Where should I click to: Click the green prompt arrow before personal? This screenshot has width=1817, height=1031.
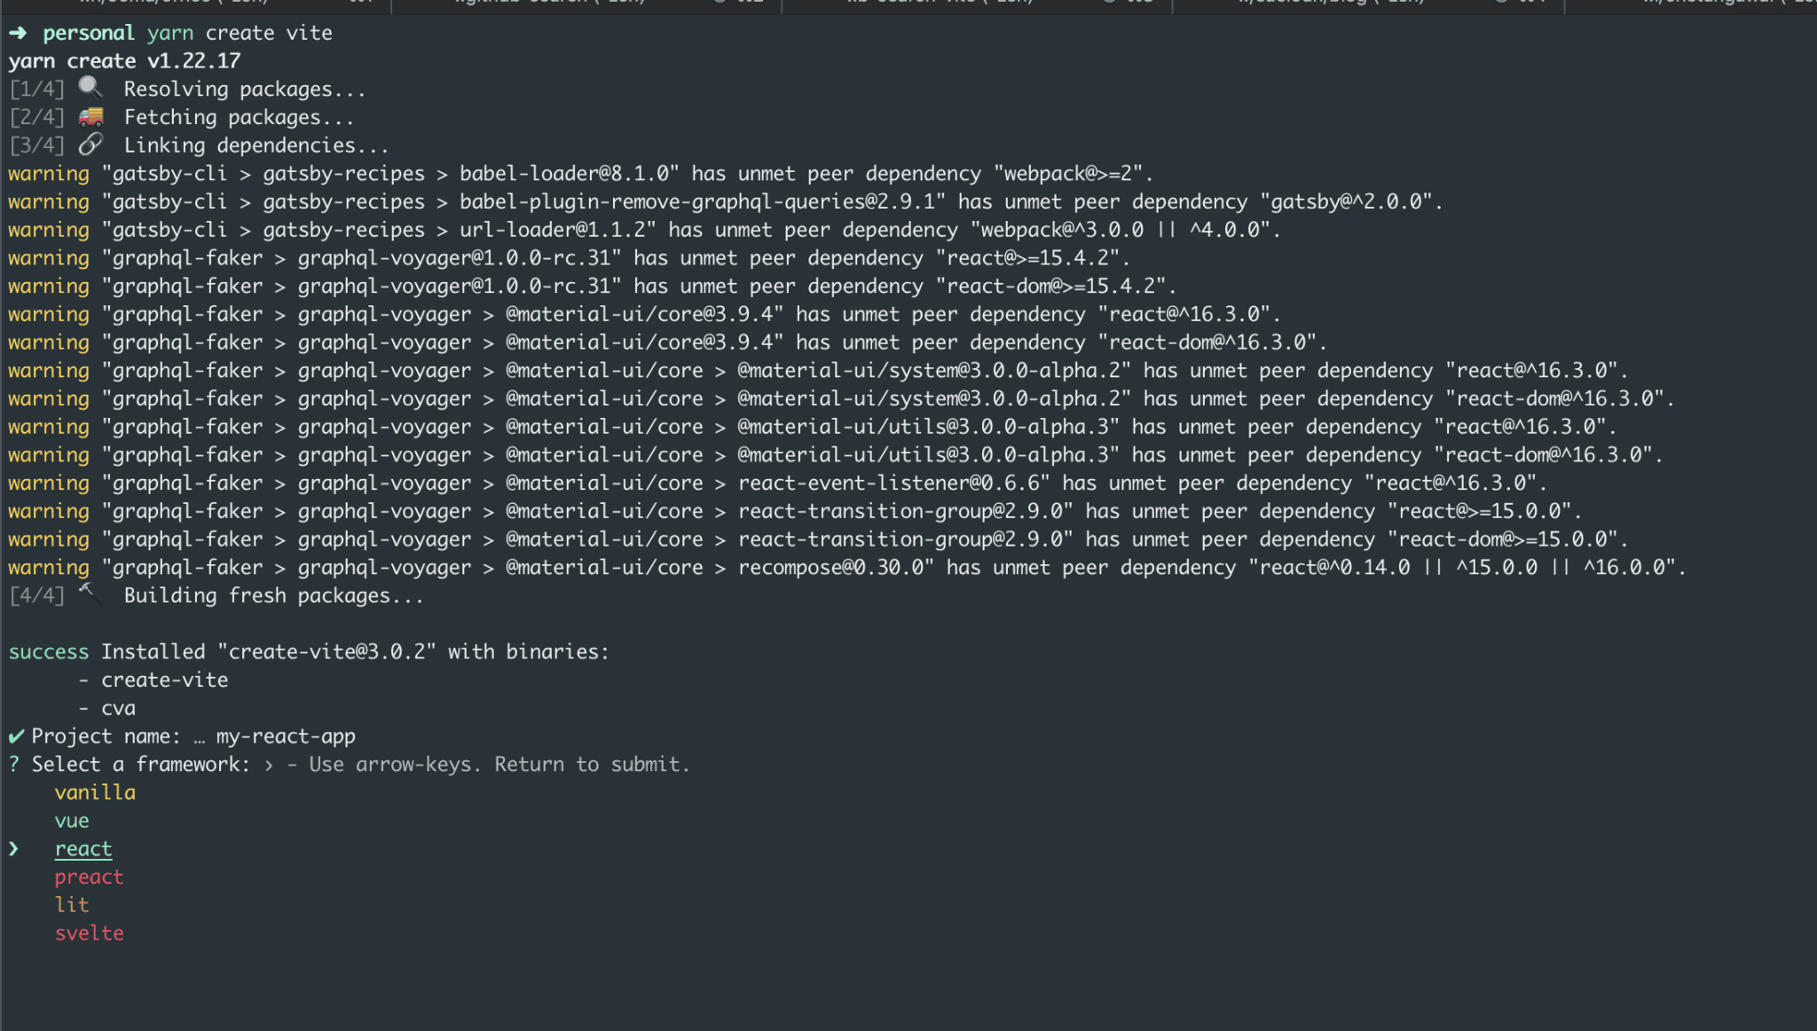[18, 33]
